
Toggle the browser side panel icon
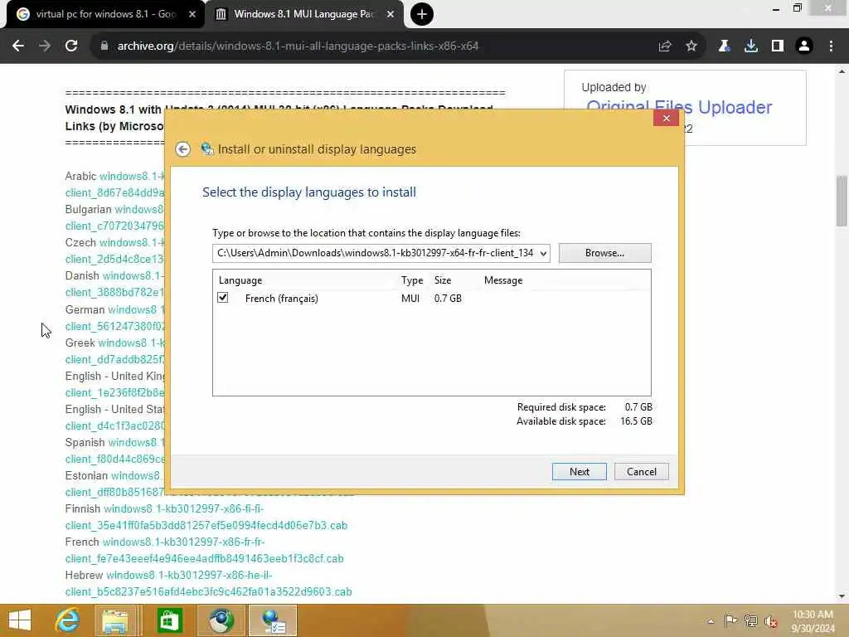coord(778,46)
